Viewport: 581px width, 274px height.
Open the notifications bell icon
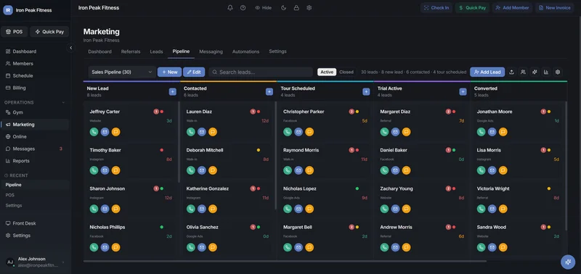(230, 8)
